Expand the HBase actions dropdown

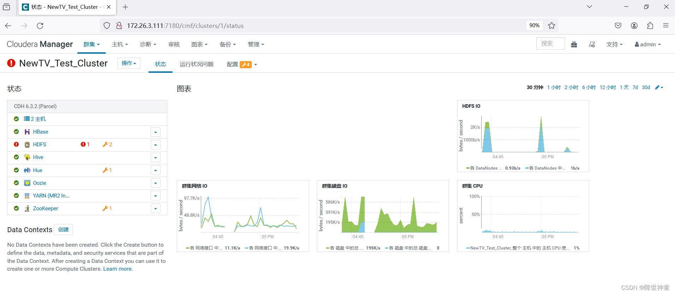point(156,132)
